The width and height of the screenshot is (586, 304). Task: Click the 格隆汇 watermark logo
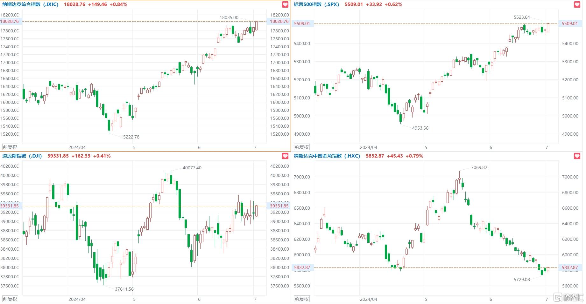[x=568, y=297]
